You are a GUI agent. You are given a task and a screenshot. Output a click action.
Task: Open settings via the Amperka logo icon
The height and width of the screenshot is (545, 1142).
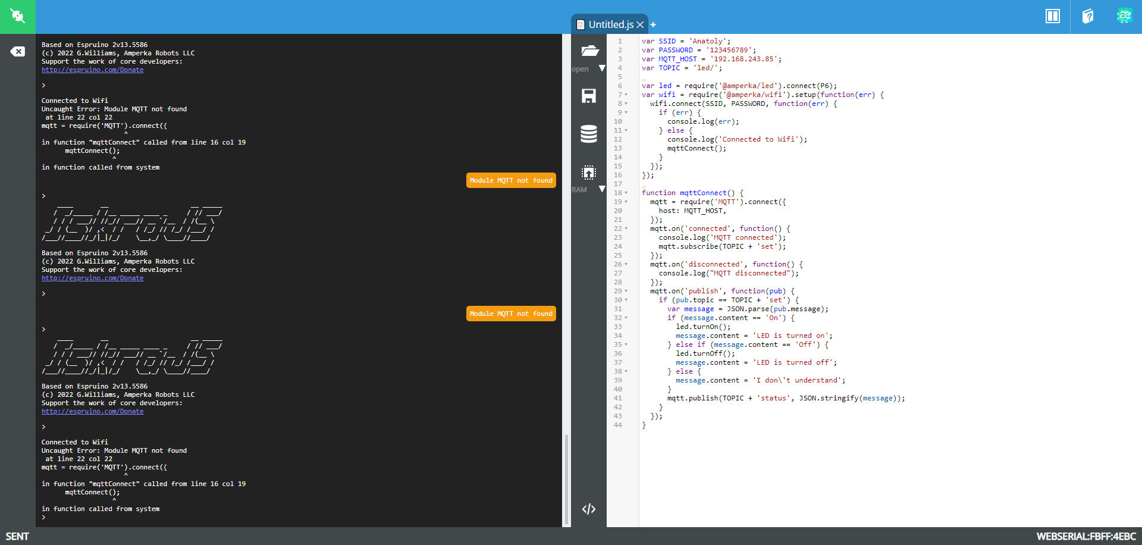(x=1124, y=16)
